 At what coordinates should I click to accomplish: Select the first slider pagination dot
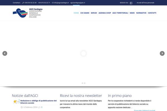pyautogui.click(x=82, y=83)
